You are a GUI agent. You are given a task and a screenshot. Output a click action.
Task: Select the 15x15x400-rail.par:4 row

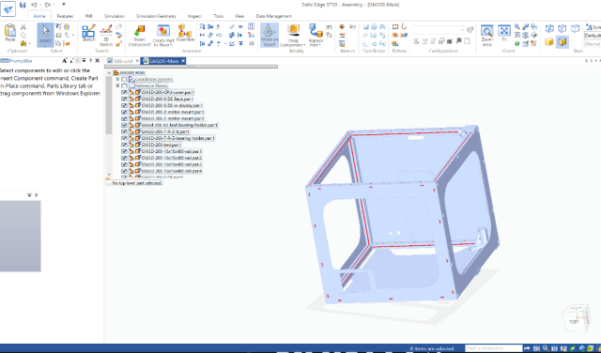(x=172, y=171)
